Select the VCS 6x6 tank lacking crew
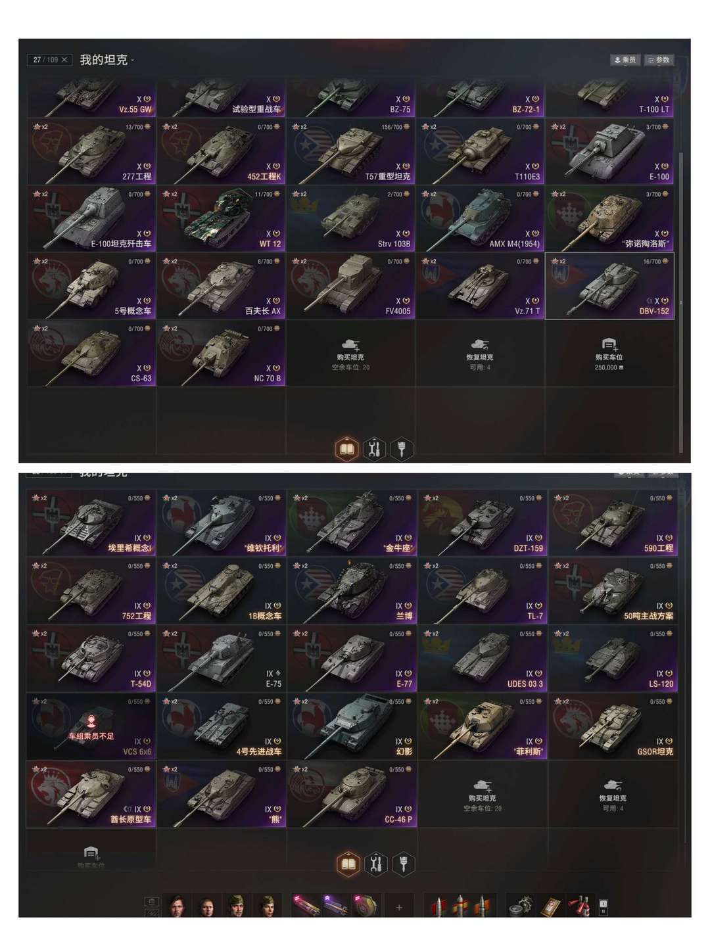Screen dimensions: 710x936 click(x=91, y=726)
